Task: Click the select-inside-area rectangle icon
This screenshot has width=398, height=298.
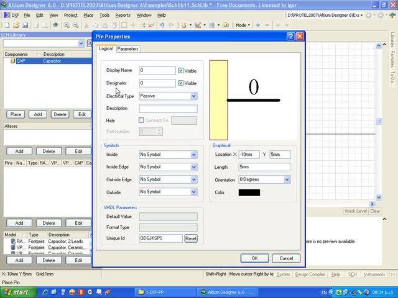Action: tap(124, 25)
